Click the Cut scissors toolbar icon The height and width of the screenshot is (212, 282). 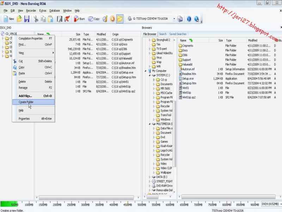coord(36,19)
